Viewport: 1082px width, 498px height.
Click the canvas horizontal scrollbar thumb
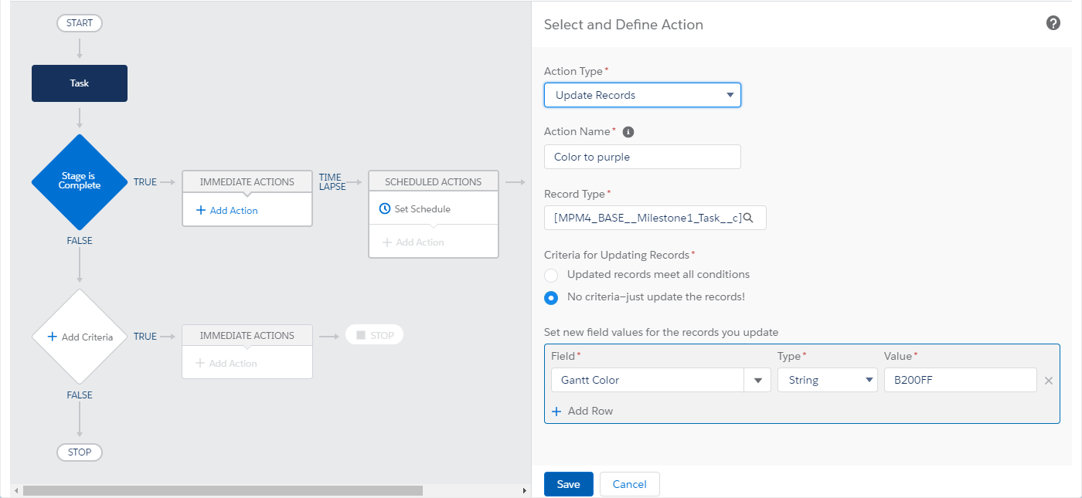[223, 490]
